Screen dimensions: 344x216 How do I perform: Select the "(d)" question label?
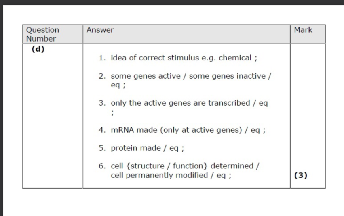38,50
